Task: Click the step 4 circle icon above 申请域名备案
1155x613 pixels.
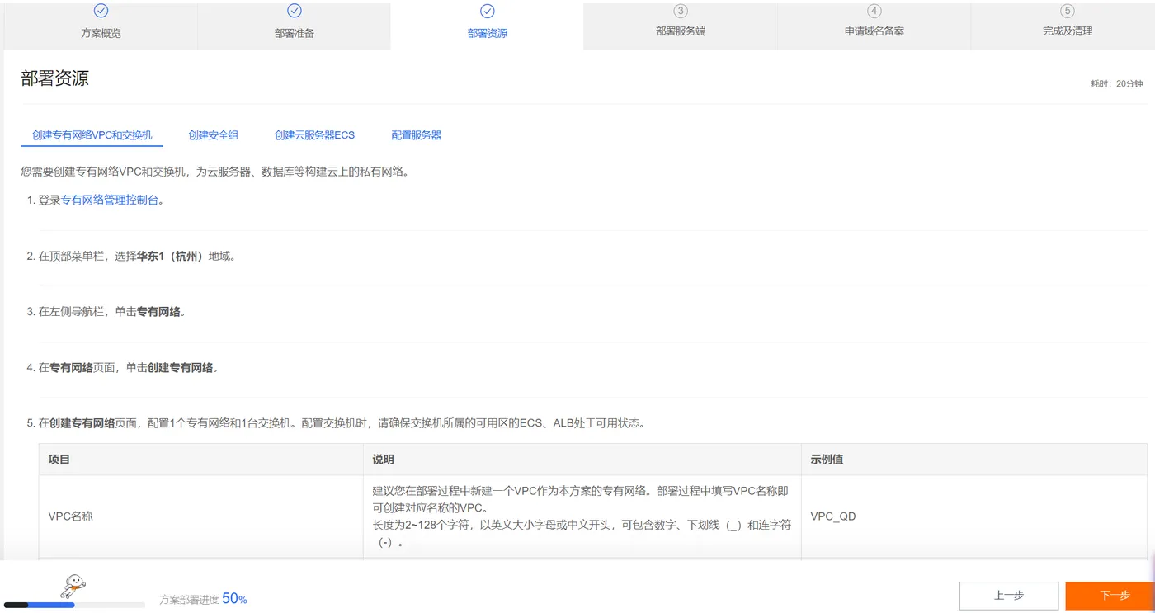Action: click(874, 11)
